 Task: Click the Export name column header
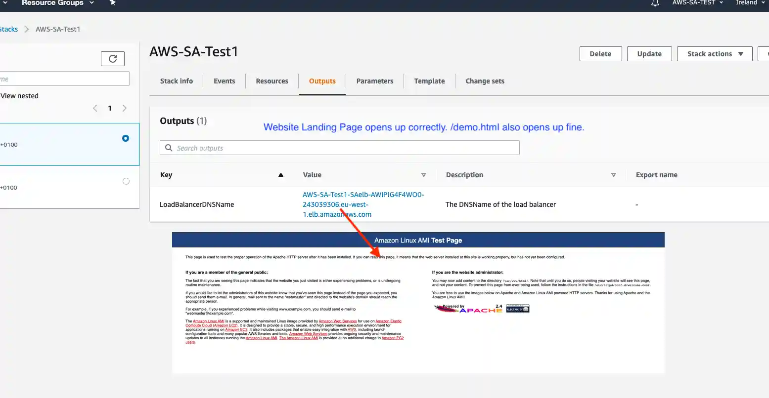click(657, 175)
